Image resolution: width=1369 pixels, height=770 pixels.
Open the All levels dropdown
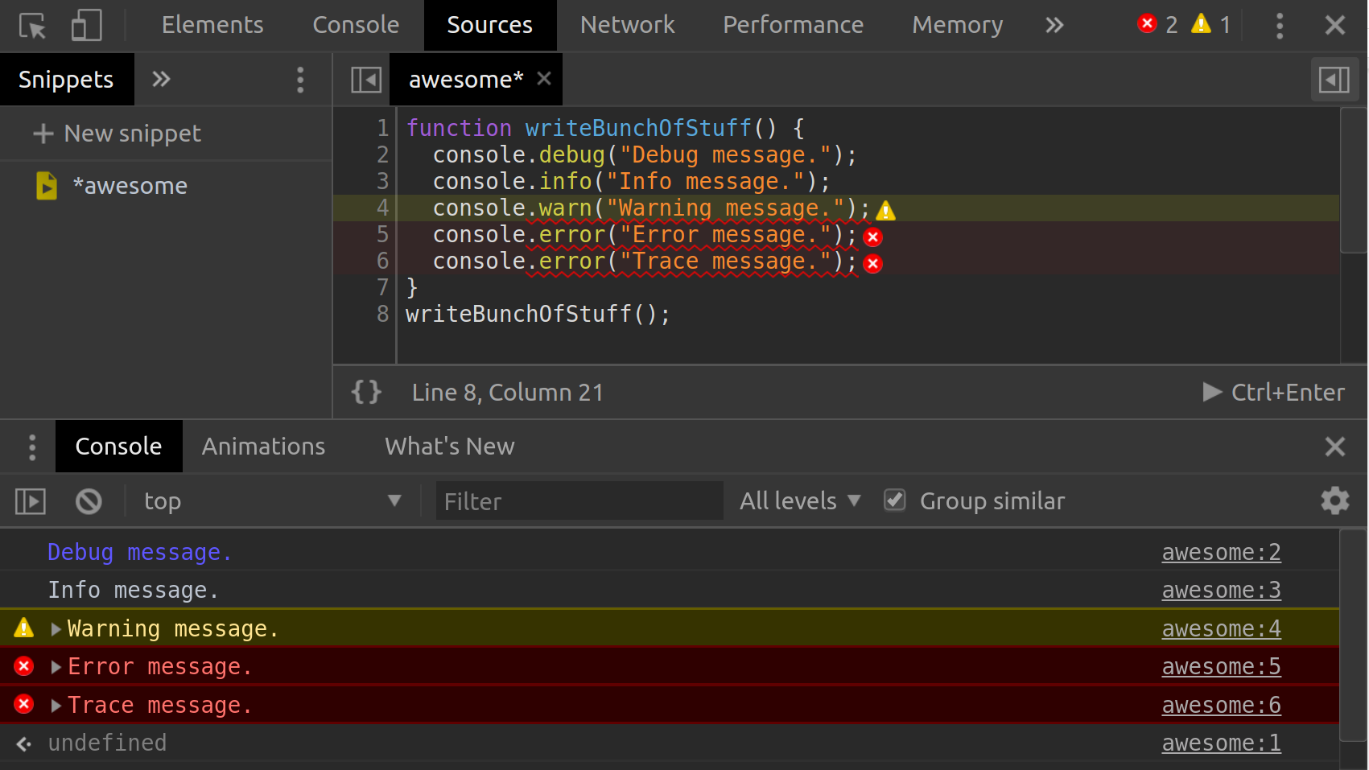coord(800,501)
